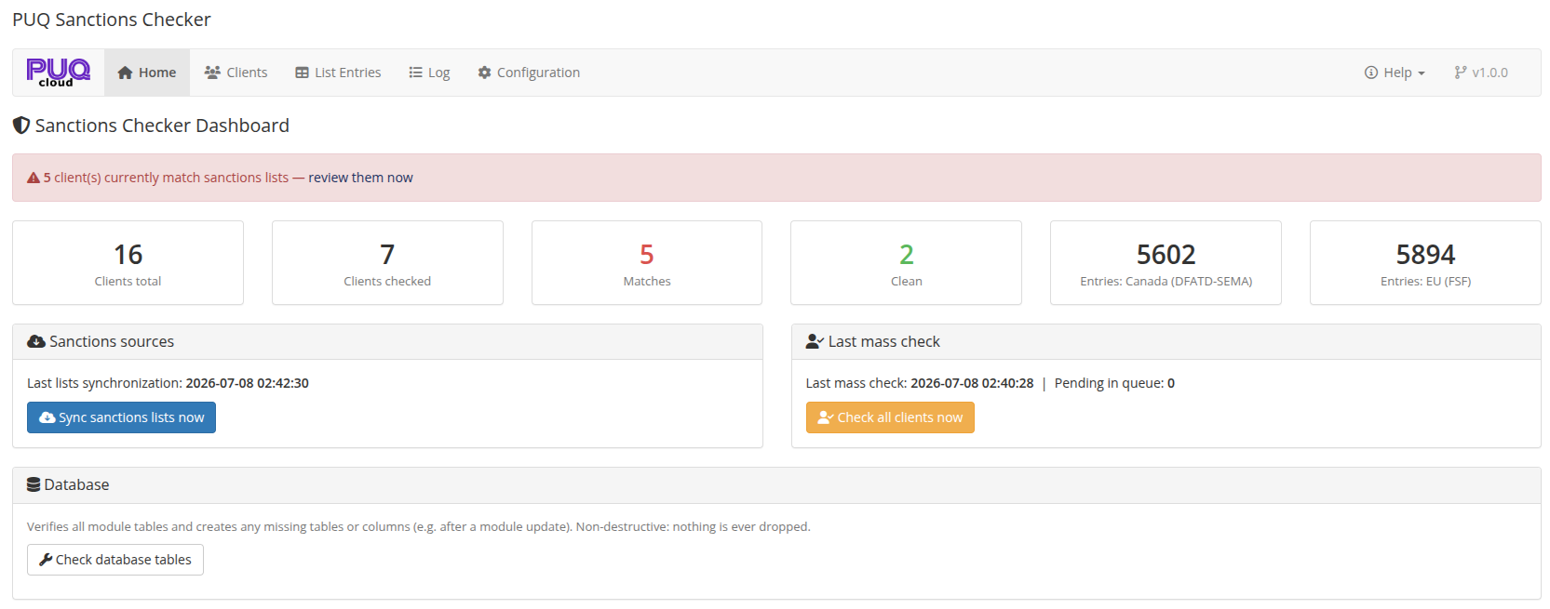Click the list icon beside Log
This screenshot has height=609, width=1550.
pos(415,73)
